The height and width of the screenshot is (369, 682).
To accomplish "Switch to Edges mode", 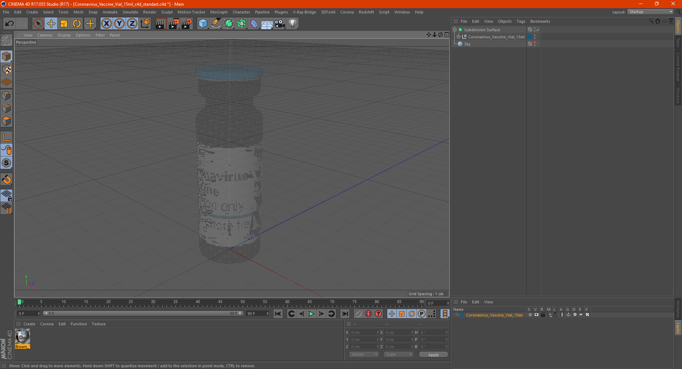I will coord(6,108).
